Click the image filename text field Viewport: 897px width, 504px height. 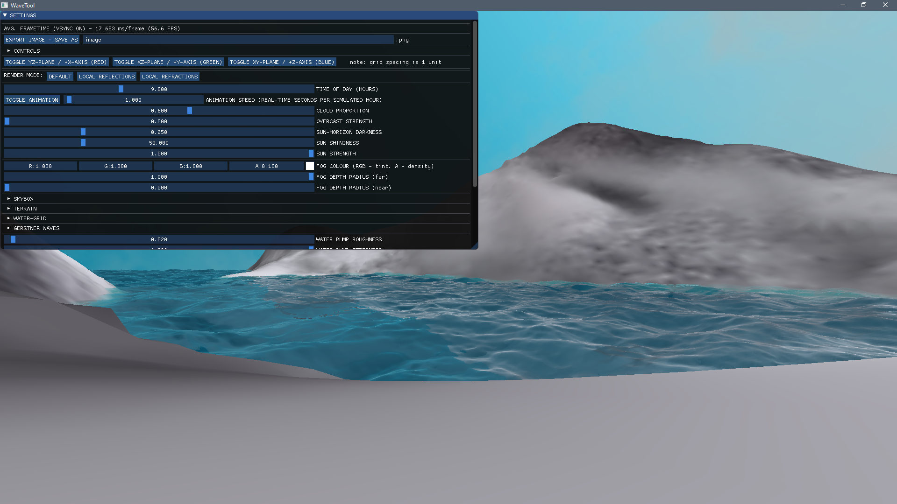[238, 40]
